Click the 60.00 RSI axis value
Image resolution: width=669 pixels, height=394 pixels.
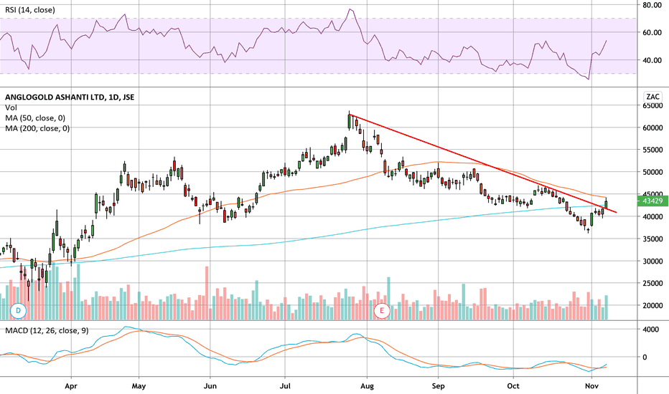[x=652, y=33]
